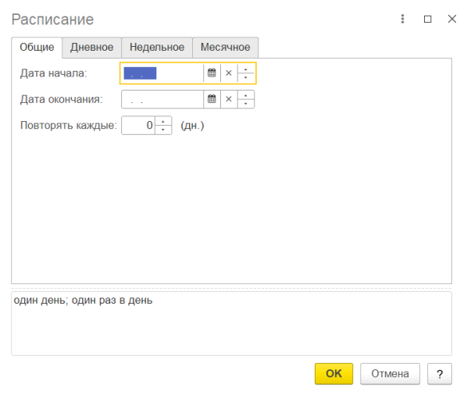Decrement Повторять каждые days value
Screen dimensions: 467x395
163,130
